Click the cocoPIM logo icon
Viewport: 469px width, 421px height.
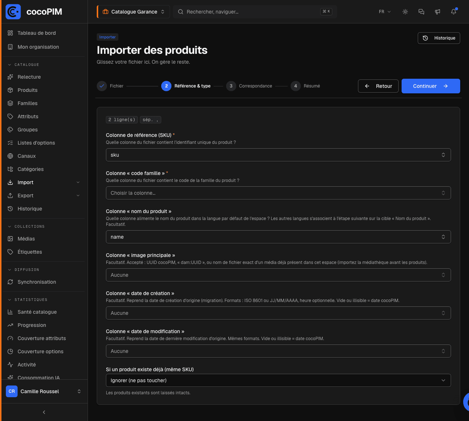(x=13, y=12)
